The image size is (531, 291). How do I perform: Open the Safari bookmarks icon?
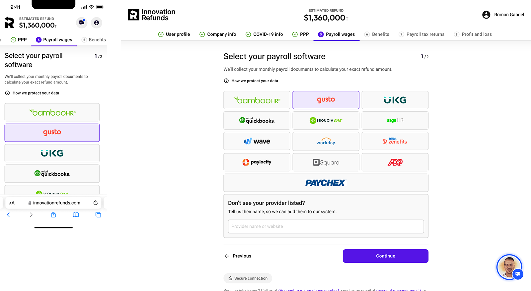coord(76,215)
